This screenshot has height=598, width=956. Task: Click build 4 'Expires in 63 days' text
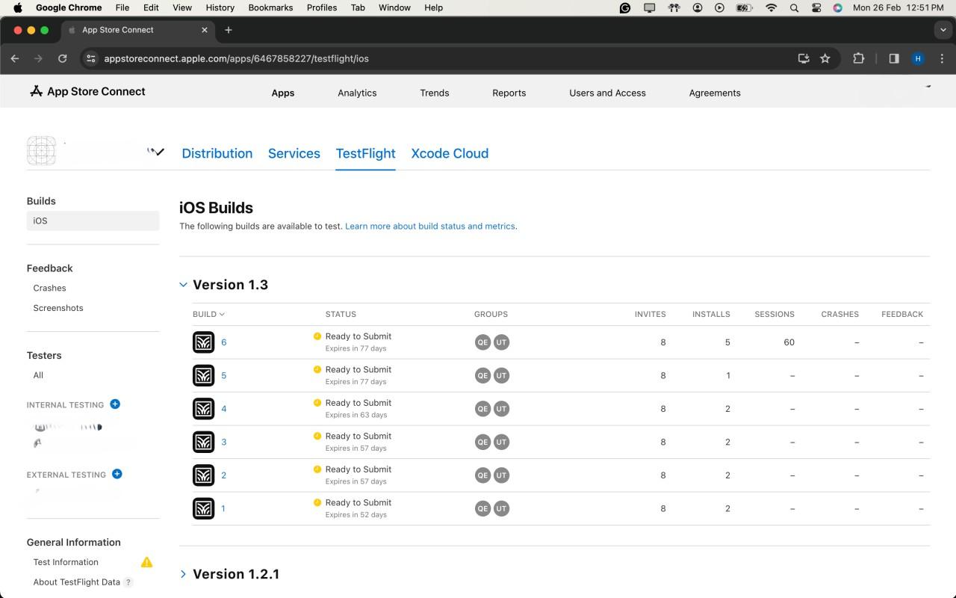[x=356, y=415]
